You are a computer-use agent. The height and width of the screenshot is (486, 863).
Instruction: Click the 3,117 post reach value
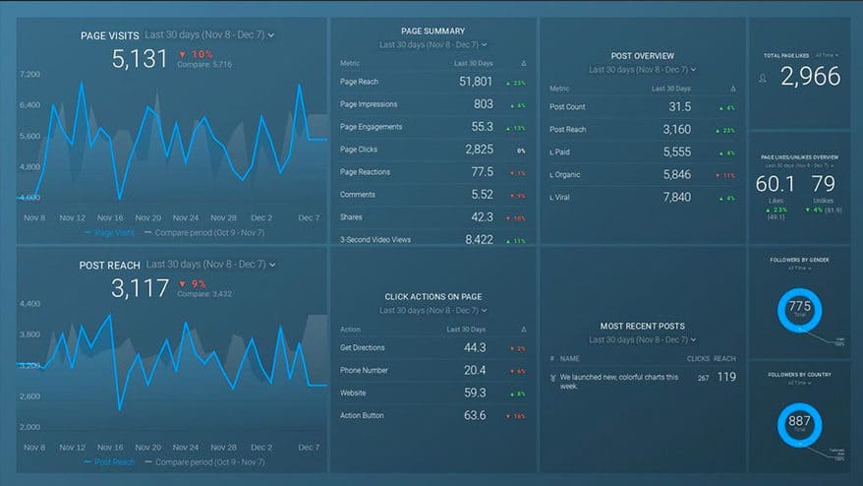(140, 288)
